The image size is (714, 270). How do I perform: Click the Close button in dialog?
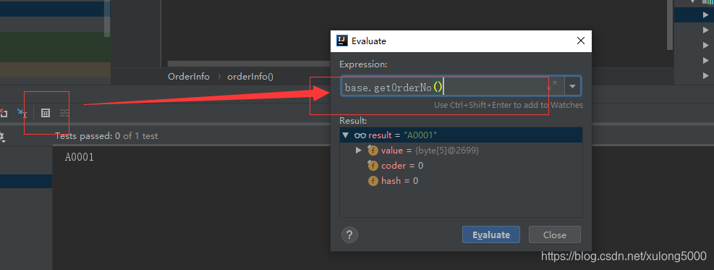(555, 235)
